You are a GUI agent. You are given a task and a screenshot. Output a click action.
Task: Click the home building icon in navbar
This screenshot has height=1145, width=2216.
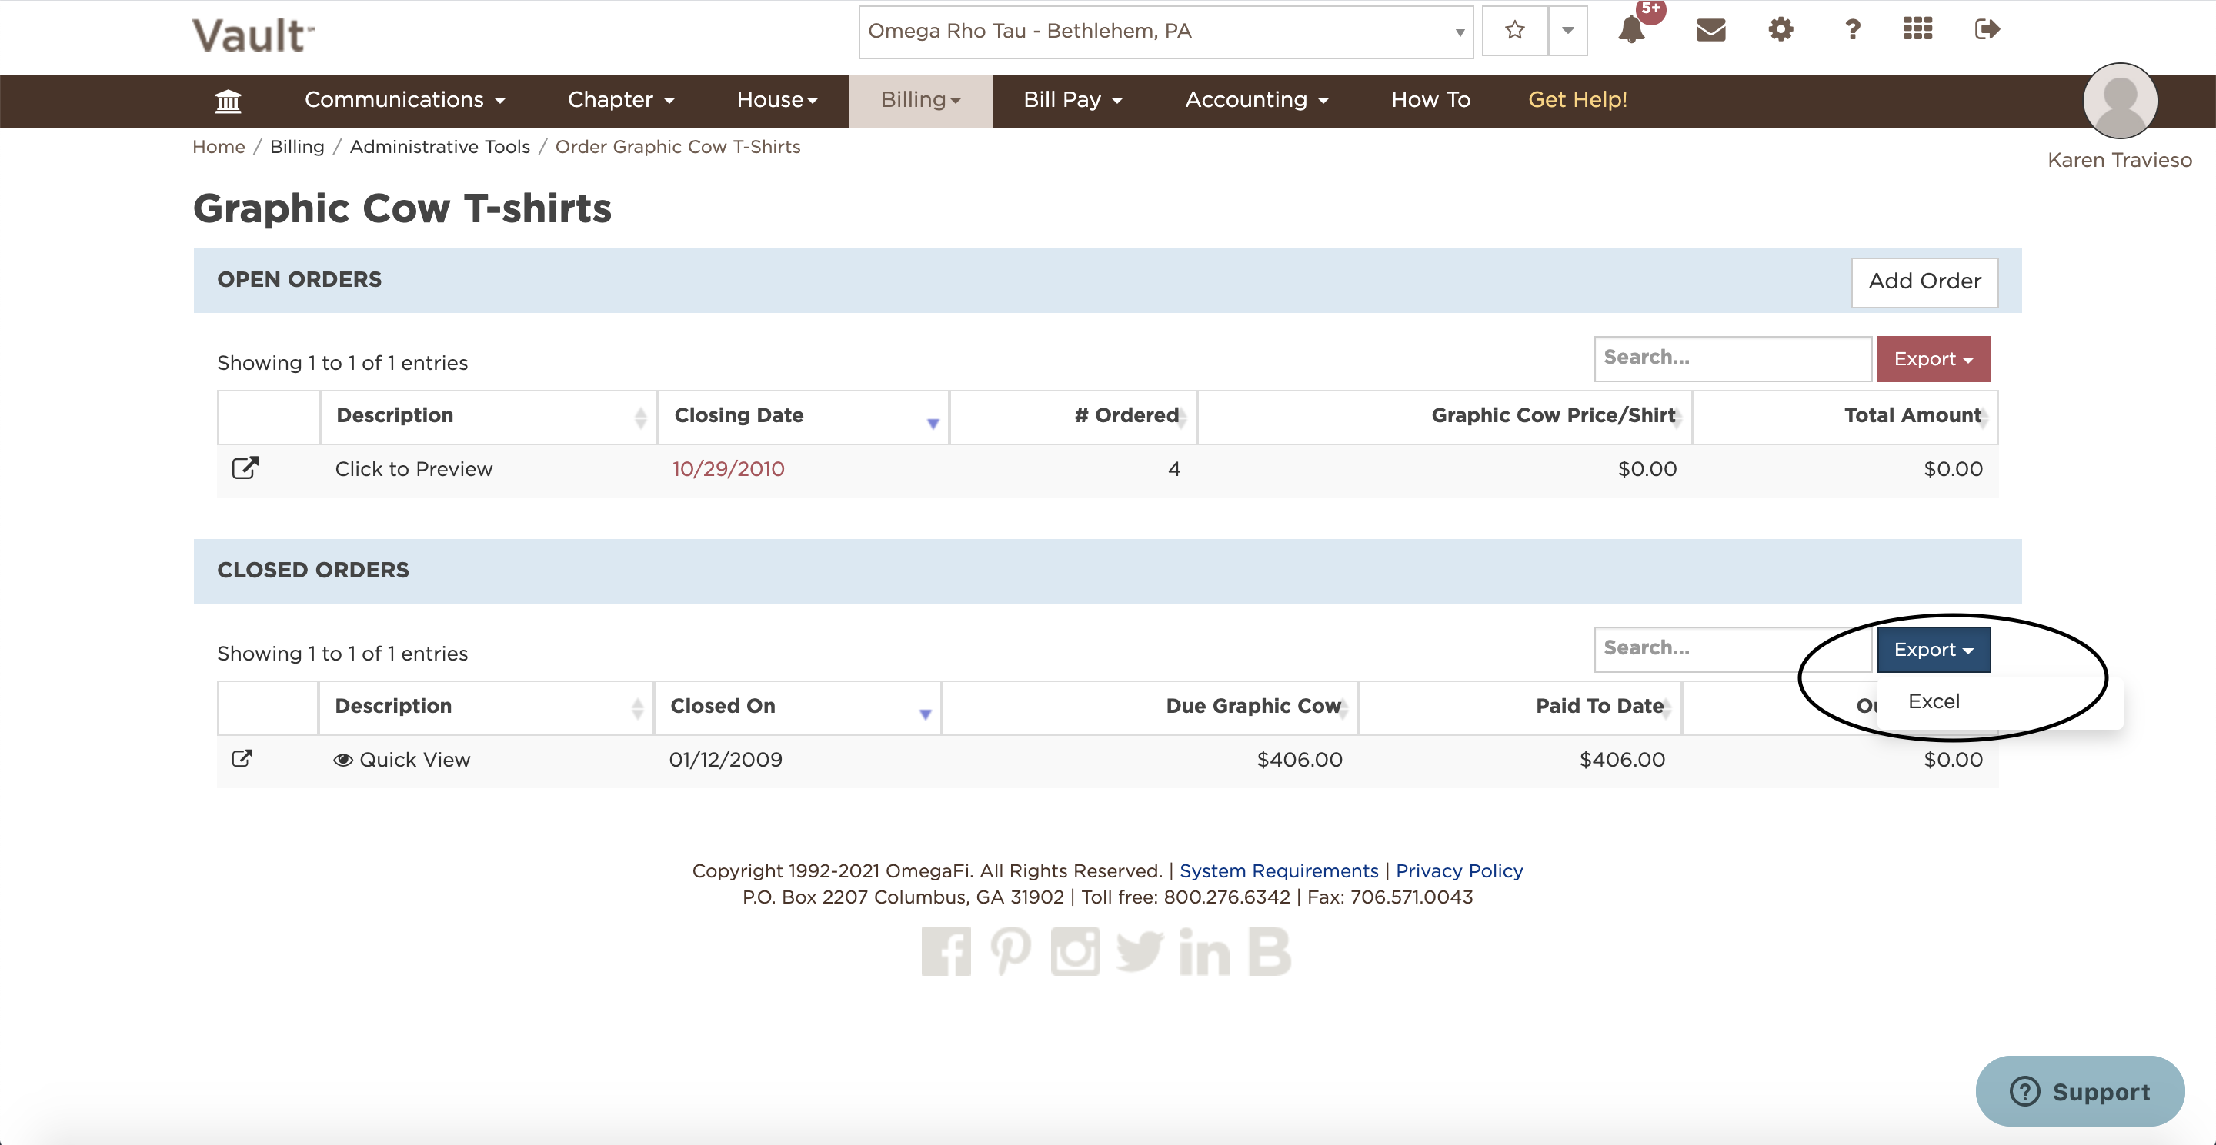[228, 101]
